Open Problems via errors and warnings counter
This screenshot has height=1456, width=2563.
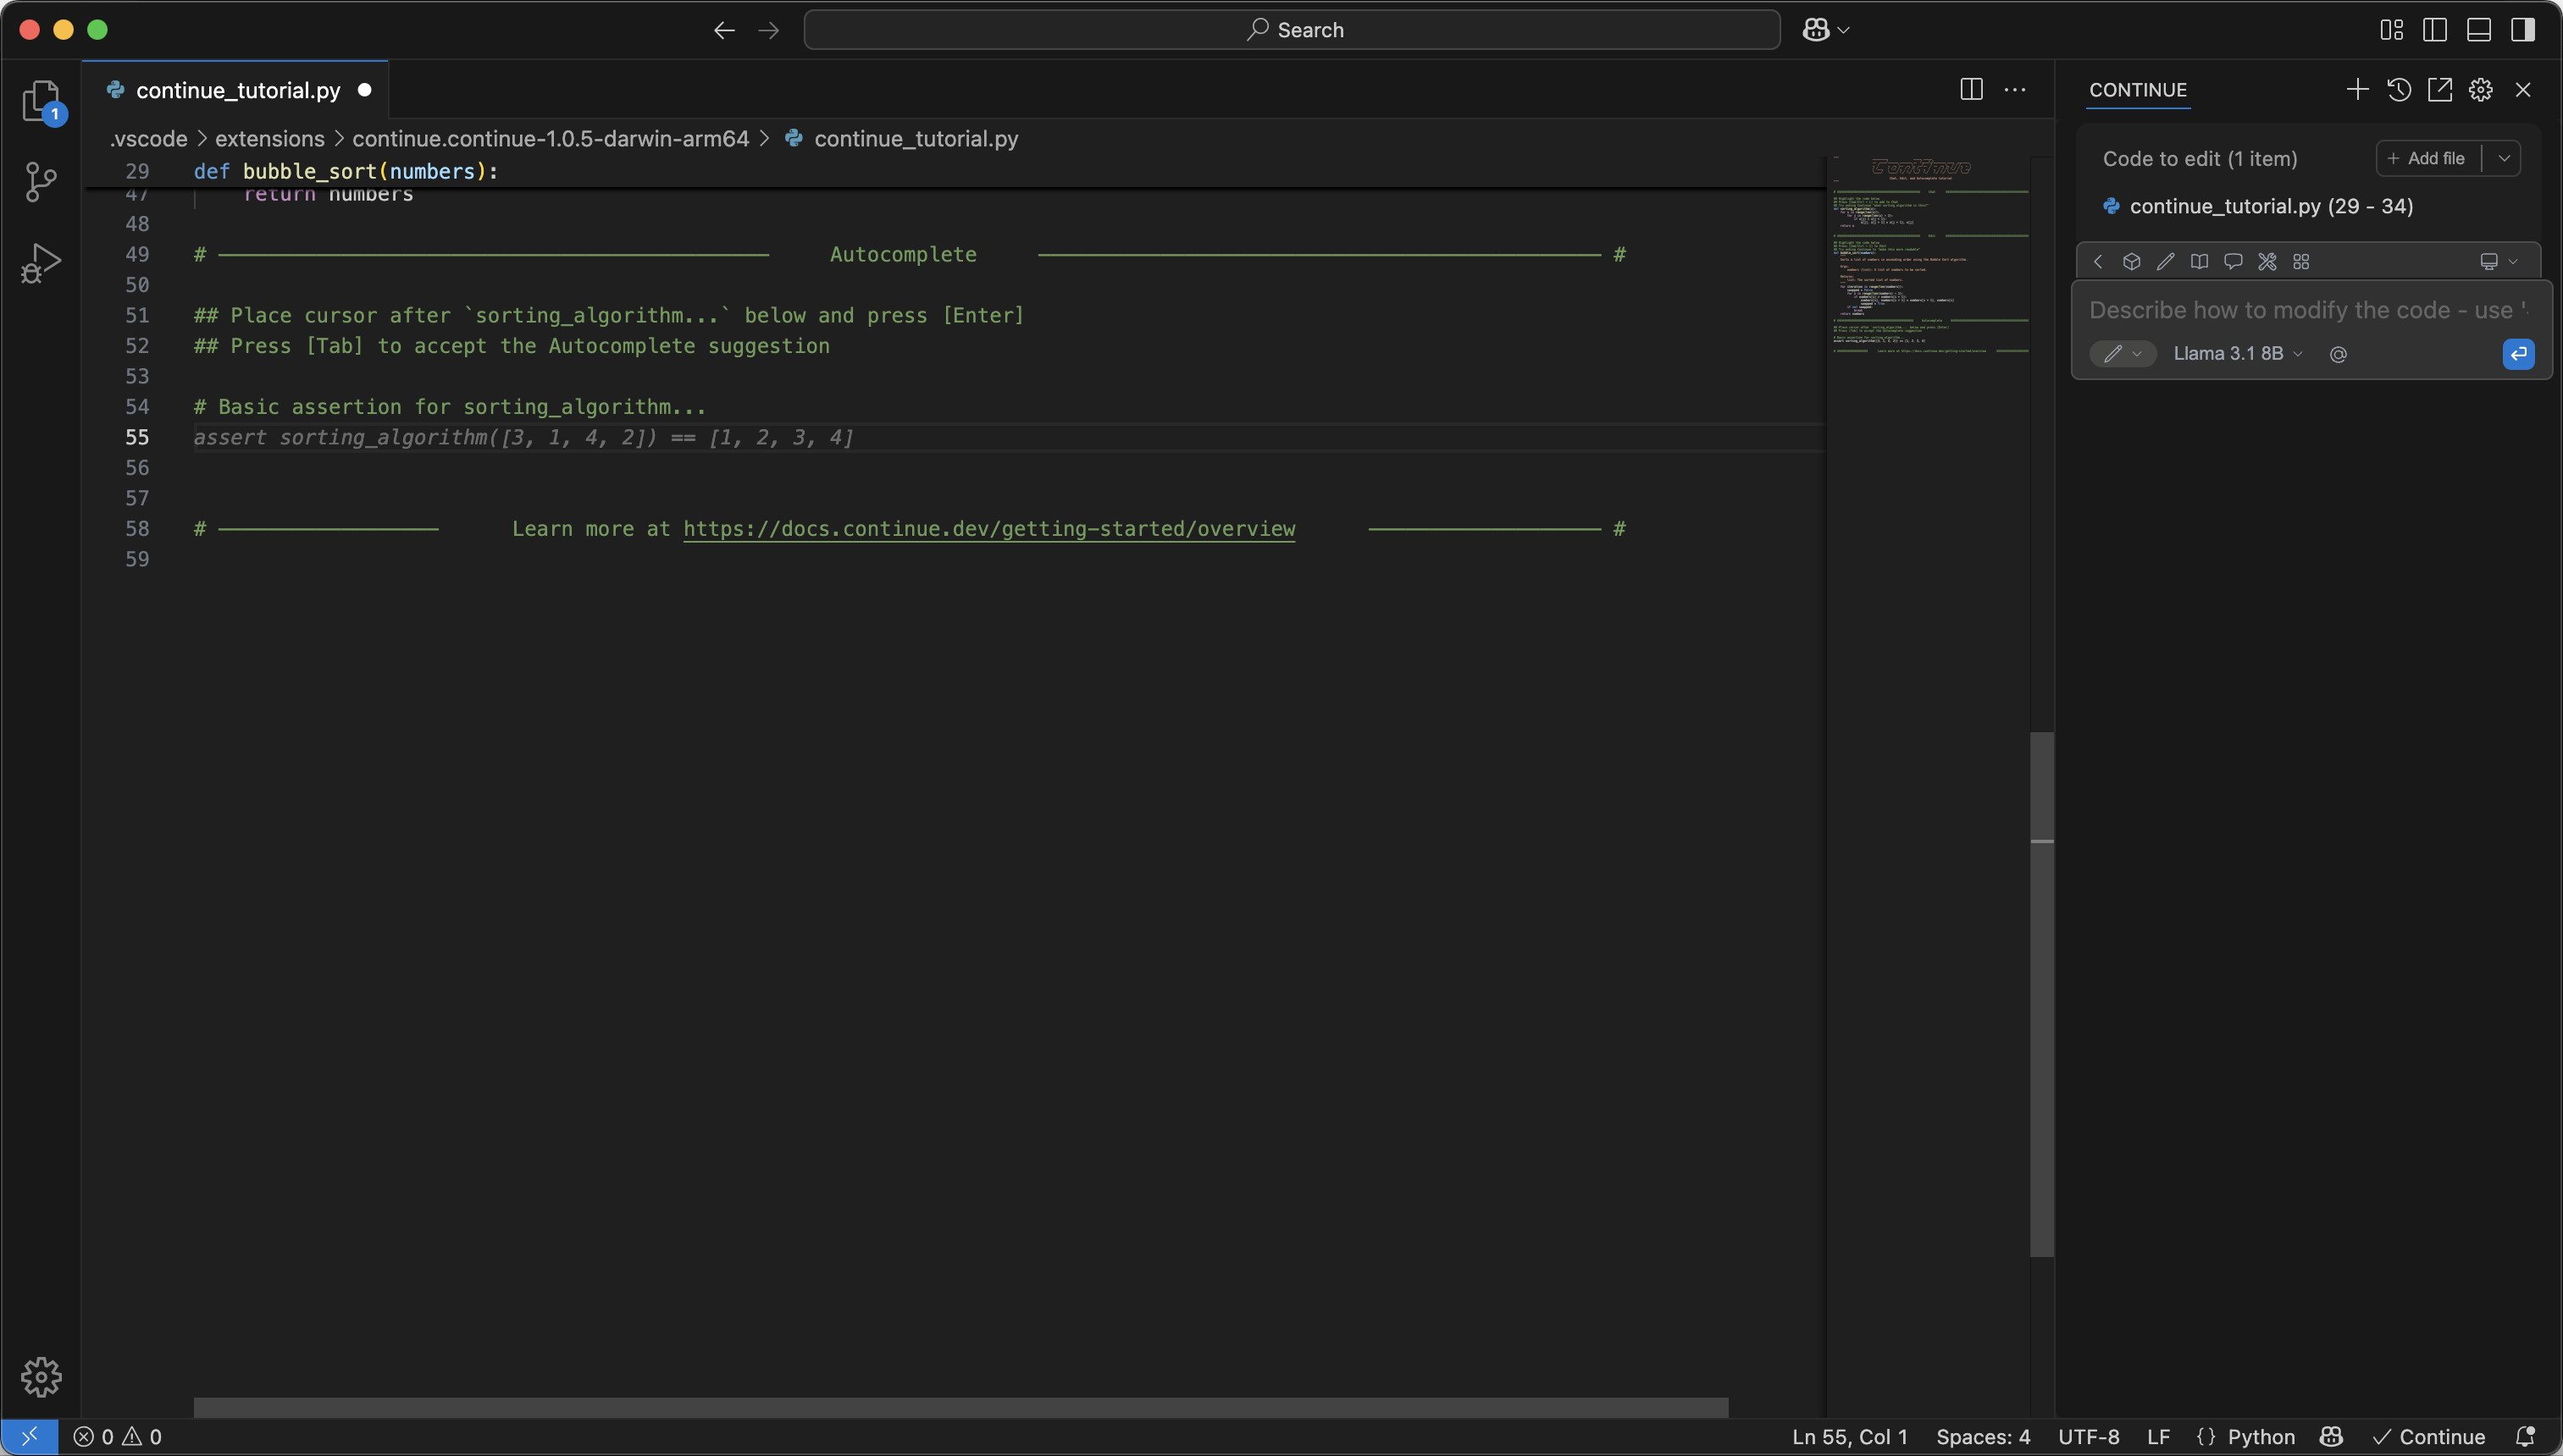pyautogui.click(x=118, y=1436)
